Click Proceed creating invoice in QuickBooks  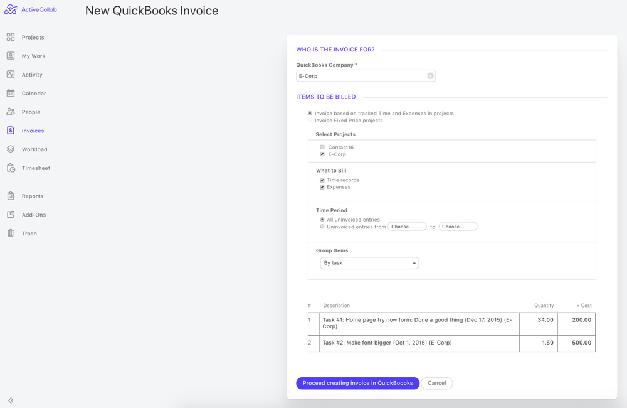point(357,383)
